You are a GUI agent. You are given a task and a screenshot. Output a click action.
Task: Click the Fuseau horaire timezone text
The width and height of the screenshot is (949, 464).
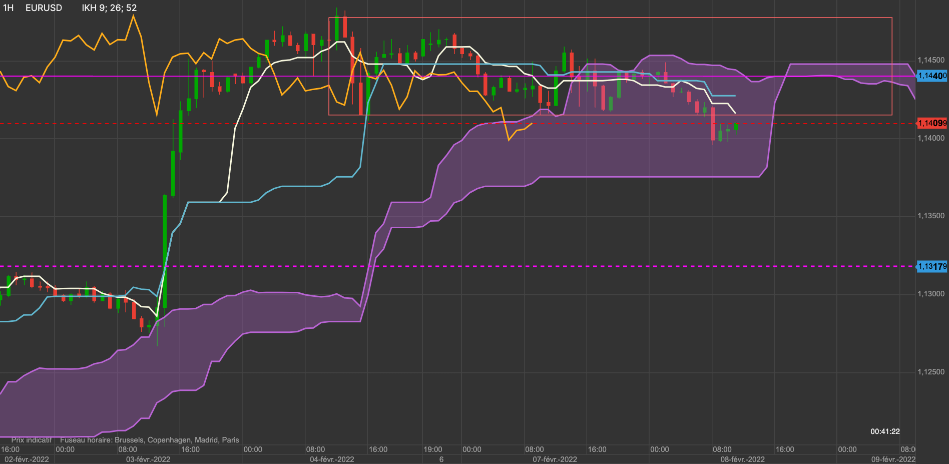[x=149, y=440]
